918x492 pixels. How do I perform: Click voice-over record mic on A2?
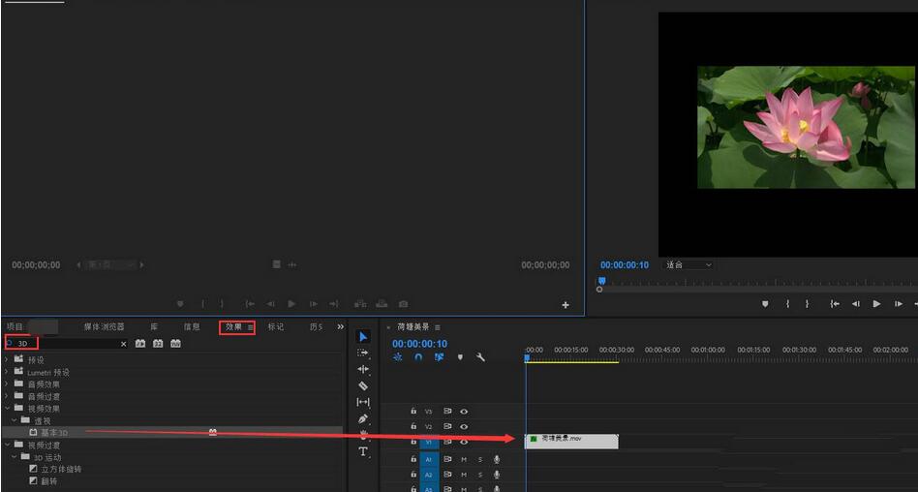coord(497,475)
